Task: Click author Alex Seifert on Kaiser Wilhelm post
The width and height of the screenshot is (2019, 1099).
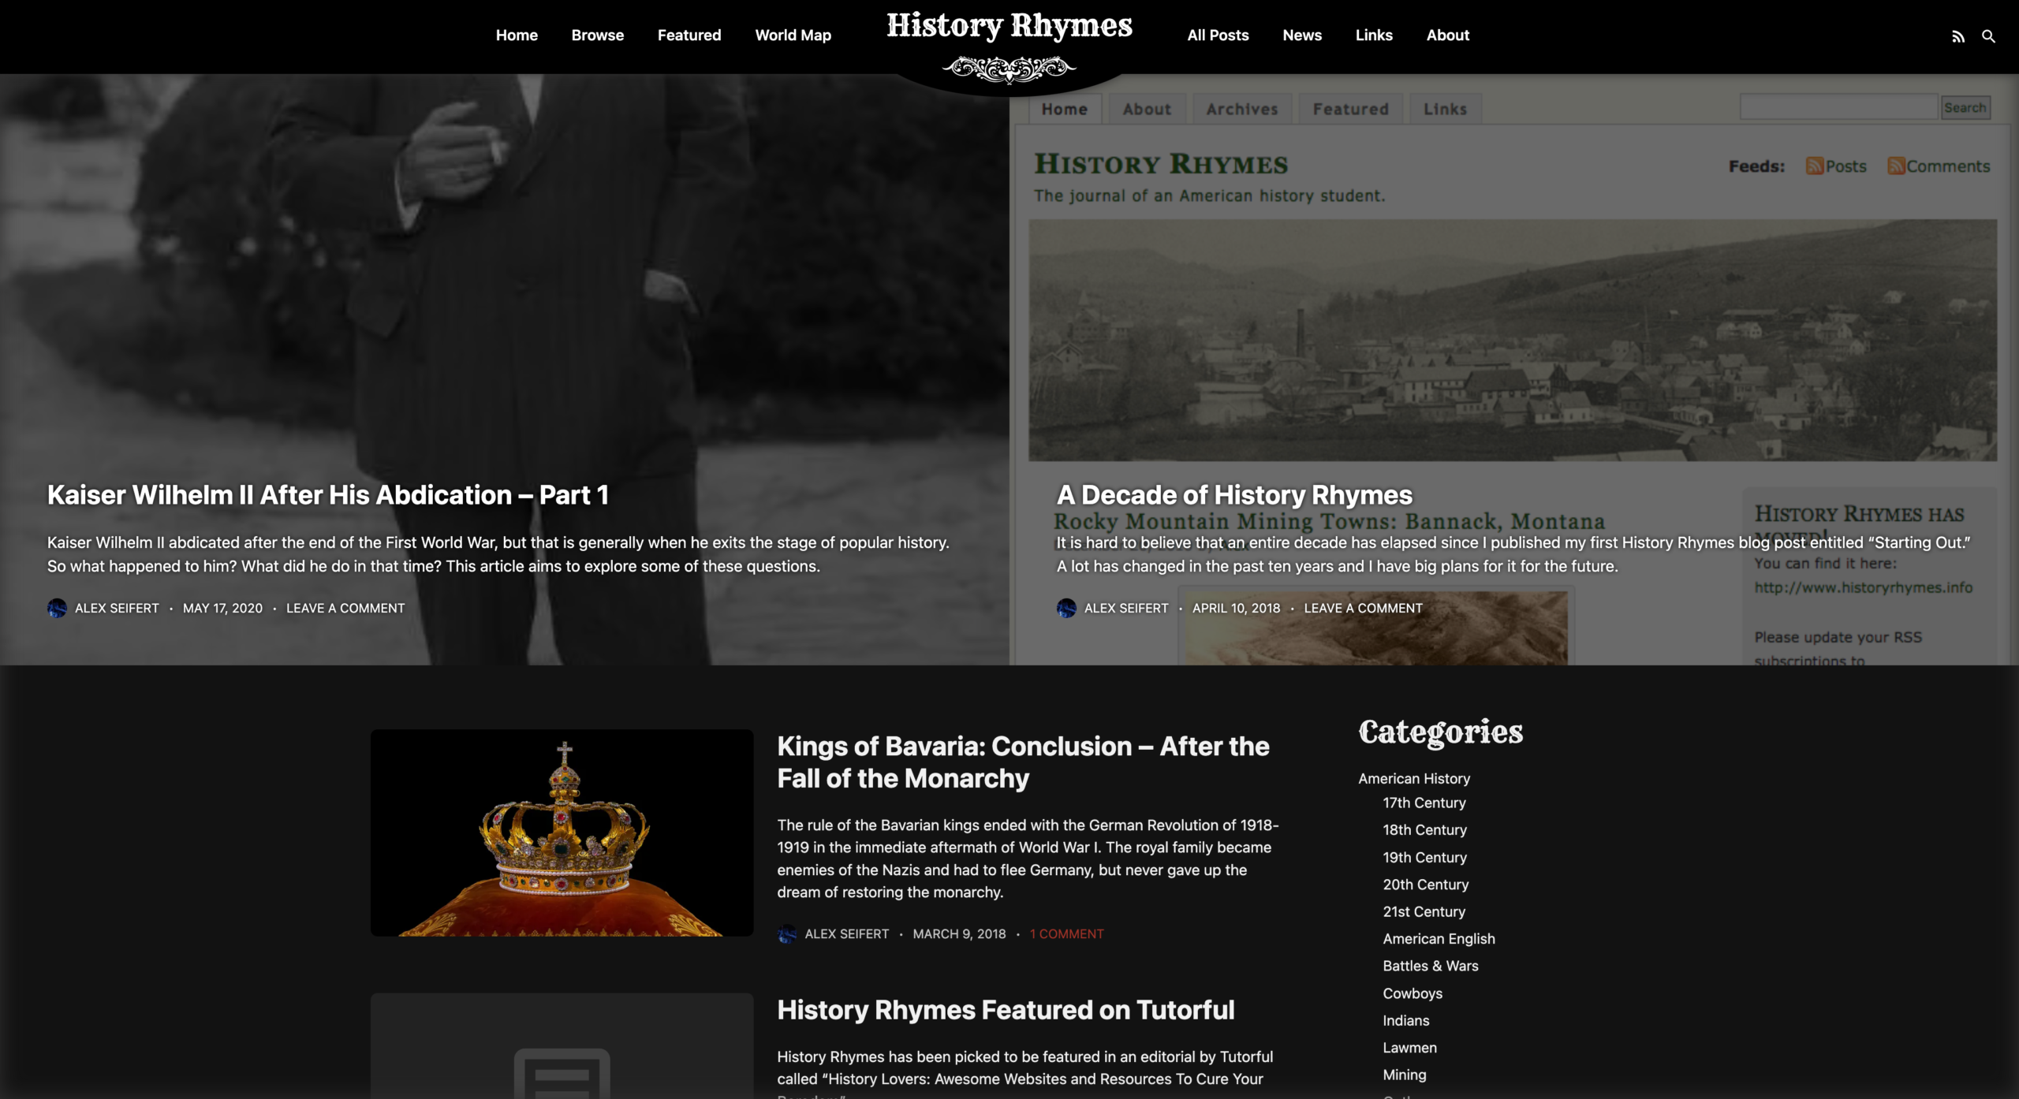Action: coord(117,609)
